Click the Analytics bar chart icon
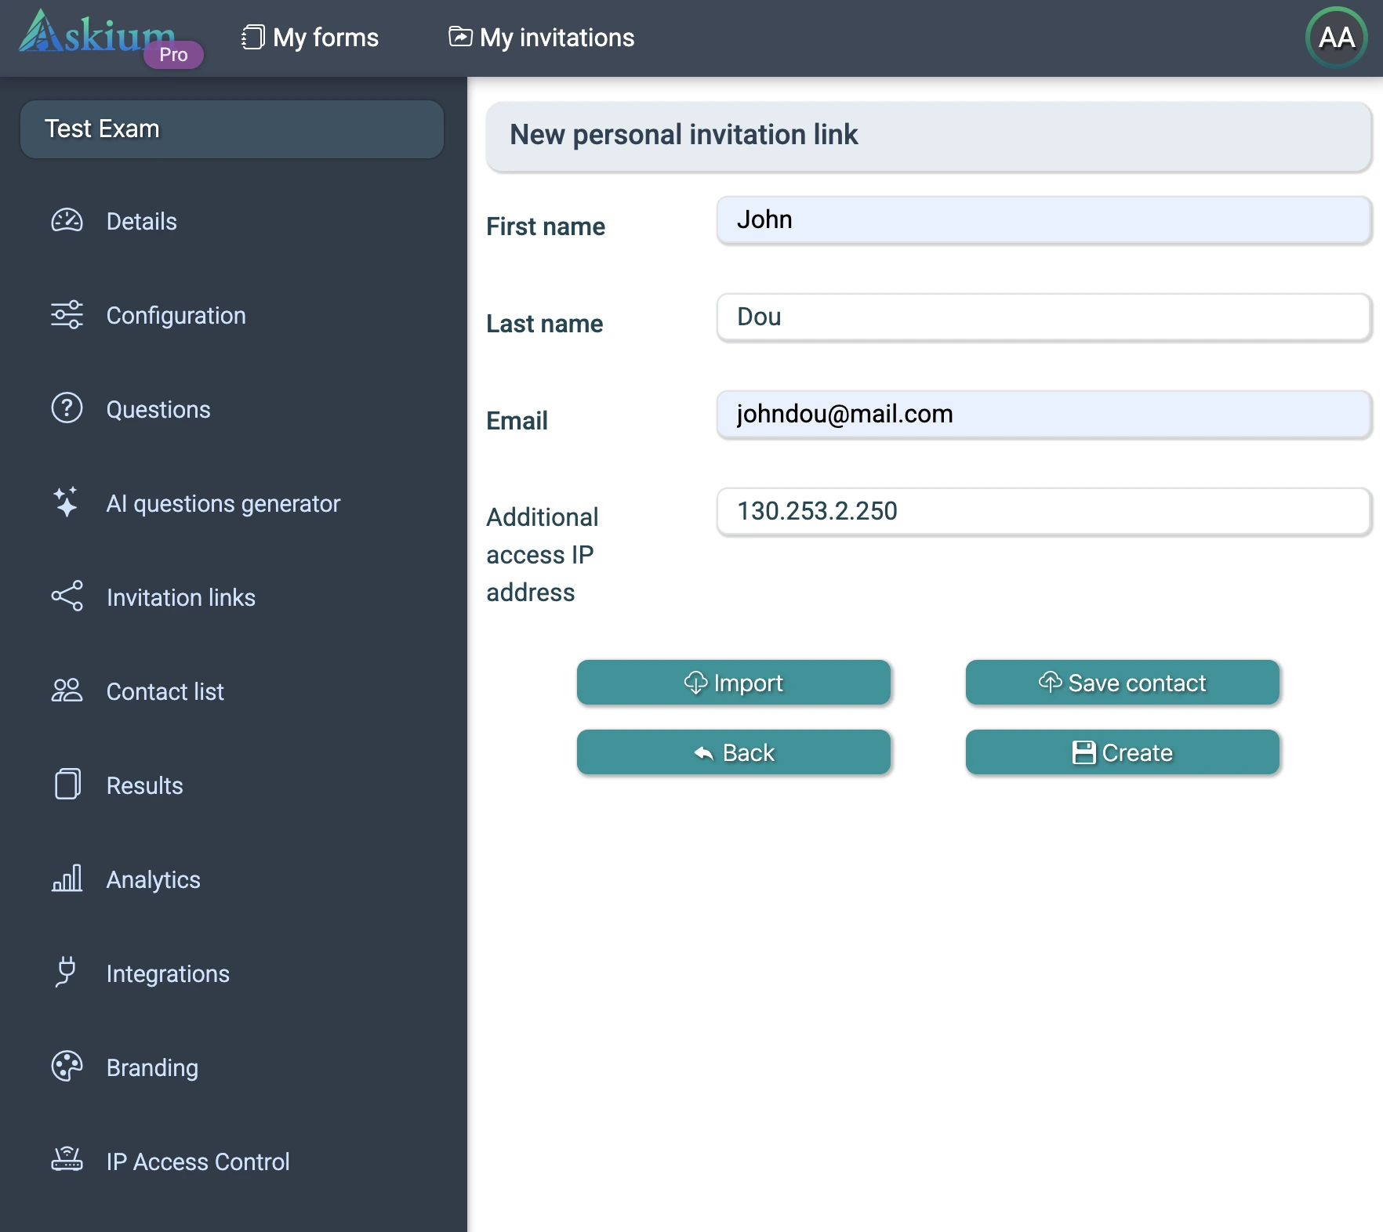Viewport: 1383px width, 1232px height. pyautogui.click(x=67, y=879)
